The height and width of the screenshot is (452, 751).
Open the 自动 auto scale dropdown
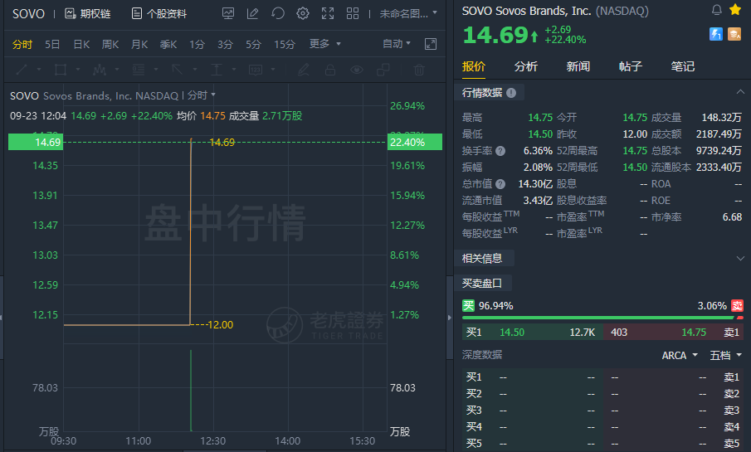coord(397,44)
